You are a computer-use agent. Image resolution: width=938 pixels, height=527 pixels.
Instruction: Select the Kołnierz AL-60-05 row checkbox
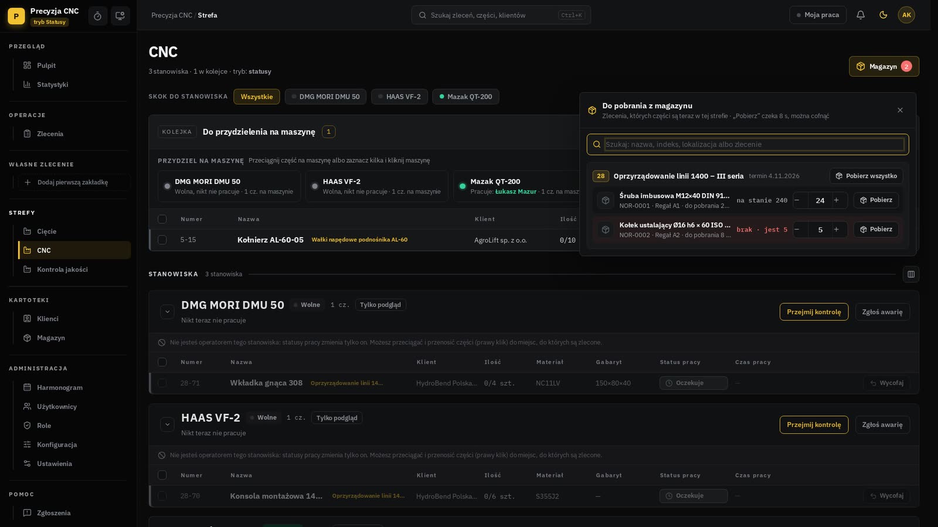click(x=162, y=239)
